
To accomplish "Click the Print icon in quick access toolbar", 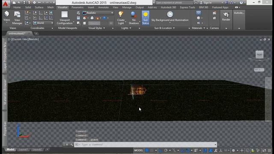I will [x=34, y=3].
